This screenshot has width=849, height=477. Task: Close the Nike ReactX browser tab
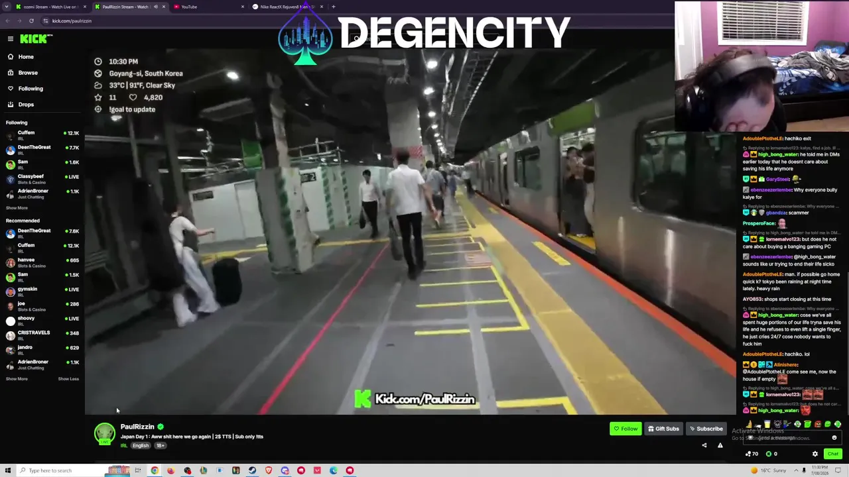[x=322, y=7]
